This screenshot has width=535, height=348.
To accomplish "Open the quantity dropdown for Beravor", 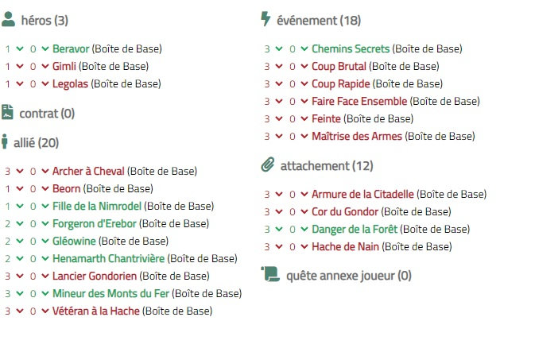I will click(x=20, y=48).
